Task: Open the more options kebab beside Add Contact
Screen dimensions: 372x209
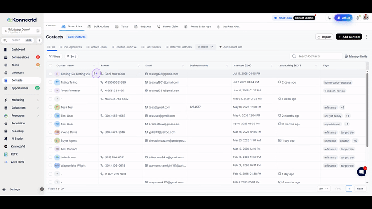Action: tap(366, 37)
